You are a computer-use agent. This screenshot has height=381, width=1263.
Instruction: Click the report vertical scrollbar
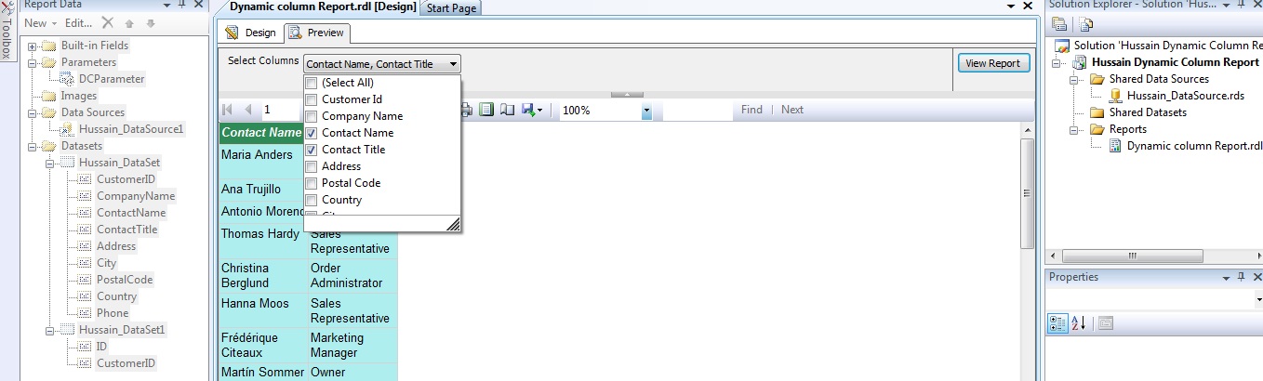pos(1027,251)
